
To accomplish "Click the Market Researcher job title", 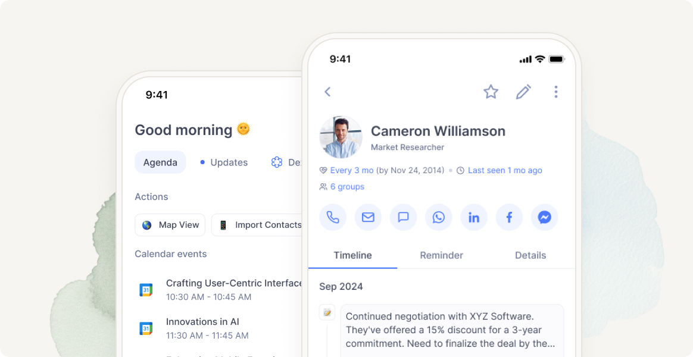I will click(x=407, y=148).
